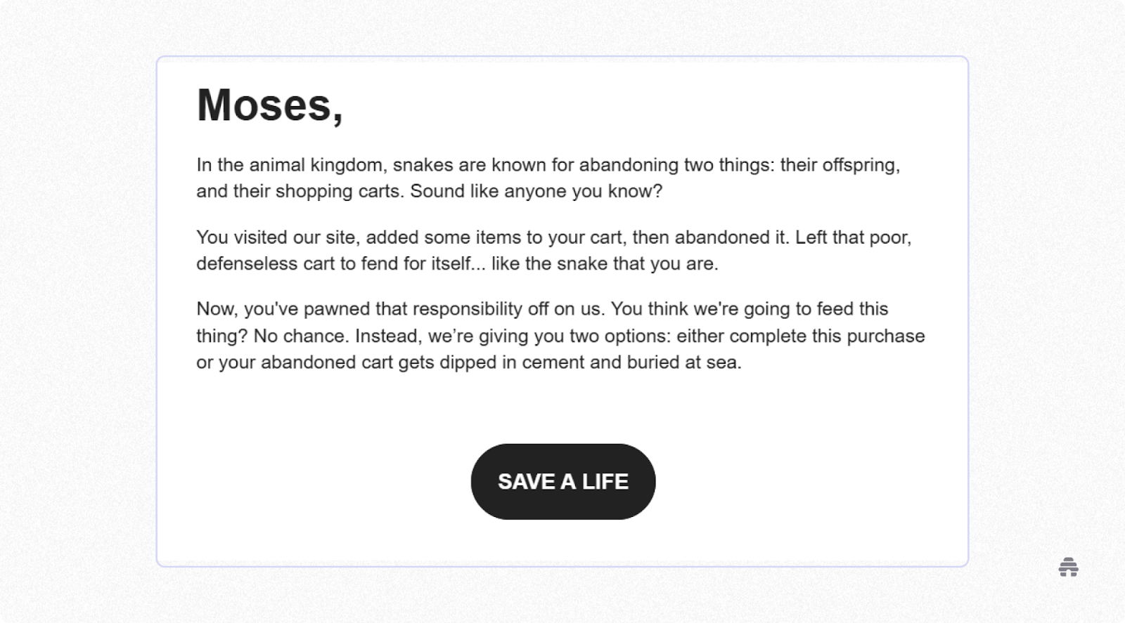Click the paragraph starting "Now, you've pawned"
The width and height of the screenshot is (1125, 623).
click(560, 336)
